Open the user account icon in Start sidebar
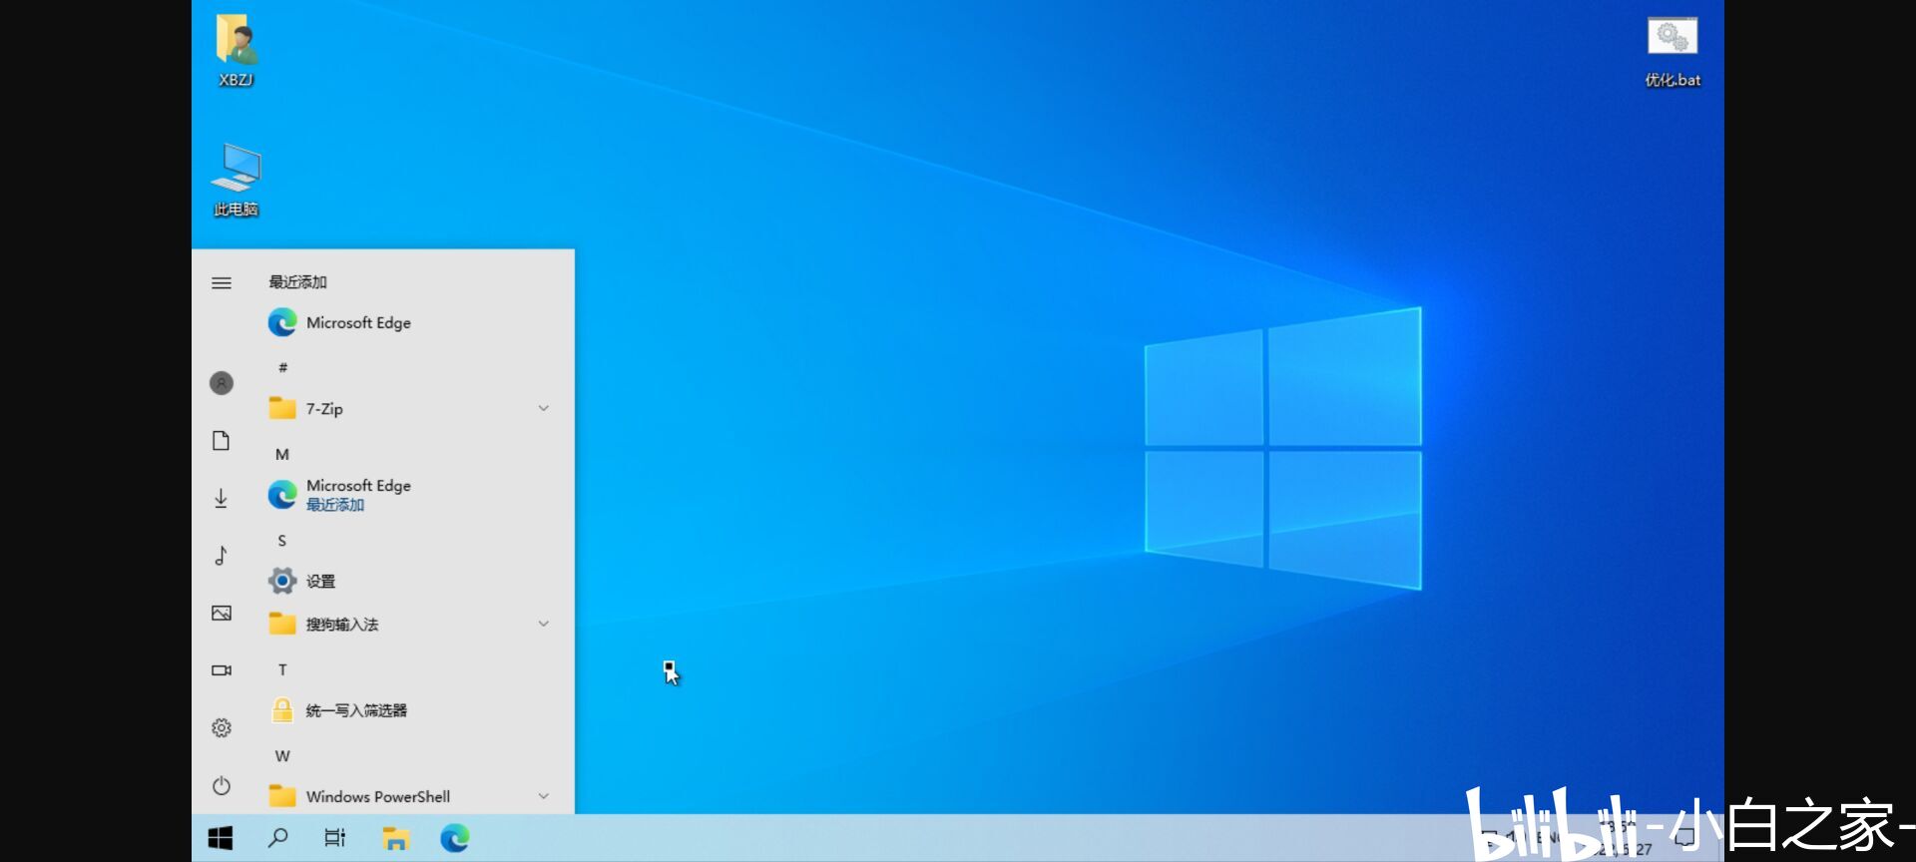This screenshot has height=862, width=1916. click(x=222, y=383)
